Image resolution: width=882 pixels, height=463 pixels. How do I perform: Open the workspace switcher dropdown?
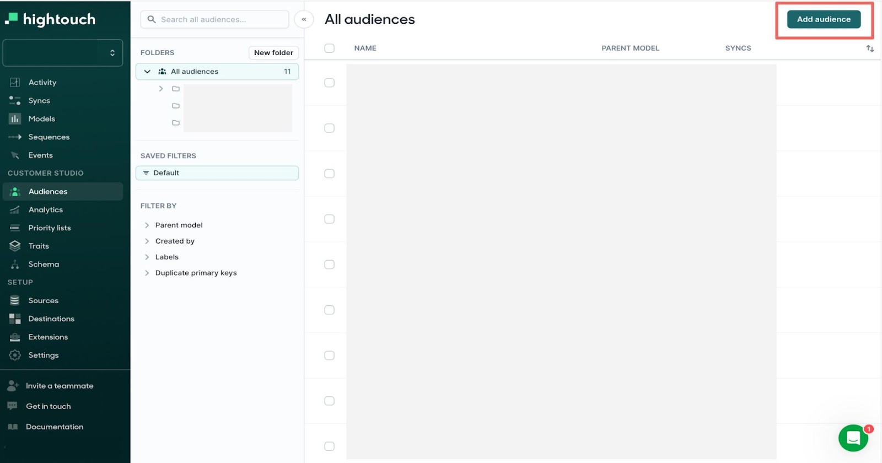pos(63,53)
